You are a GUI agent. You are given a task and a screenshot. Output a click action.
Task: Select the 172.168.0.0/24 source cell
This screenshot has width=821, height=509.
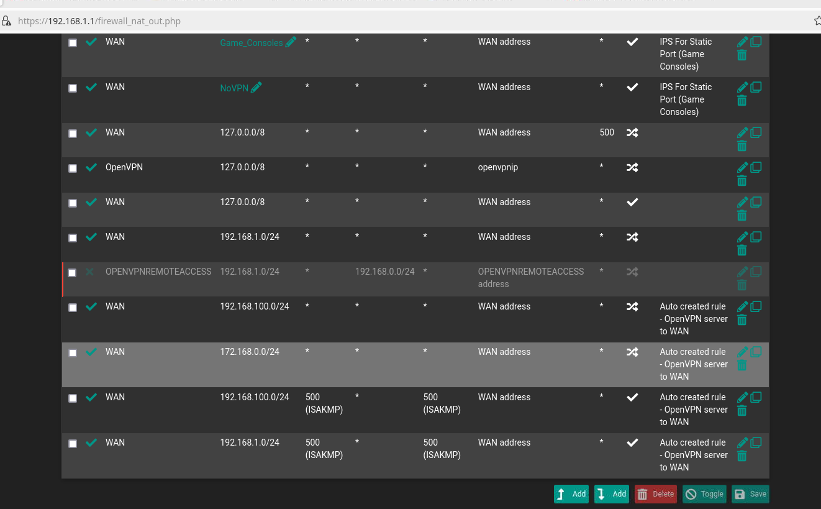250,352
